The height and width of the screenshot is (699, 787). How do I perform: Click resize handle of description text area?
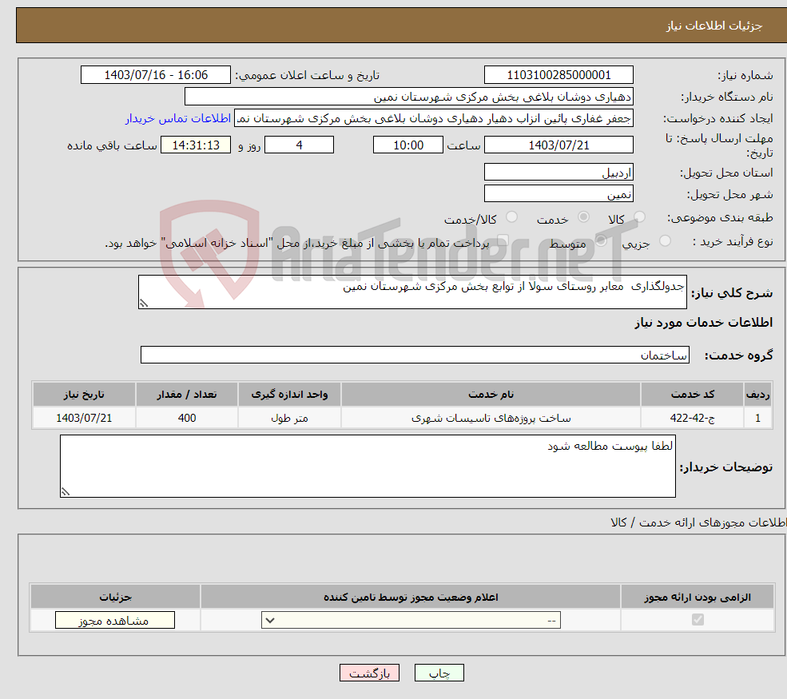[x=144, y=303]
